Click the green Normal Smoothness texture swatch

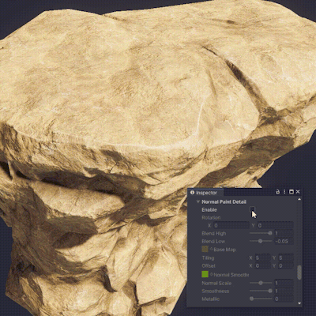coord(205,274)
